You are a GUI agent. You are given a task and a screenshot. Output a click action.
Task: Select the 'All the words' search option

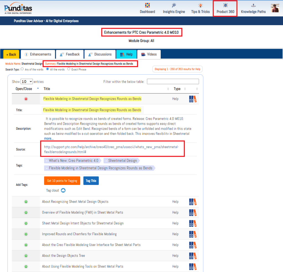click(x=48, y=69)
